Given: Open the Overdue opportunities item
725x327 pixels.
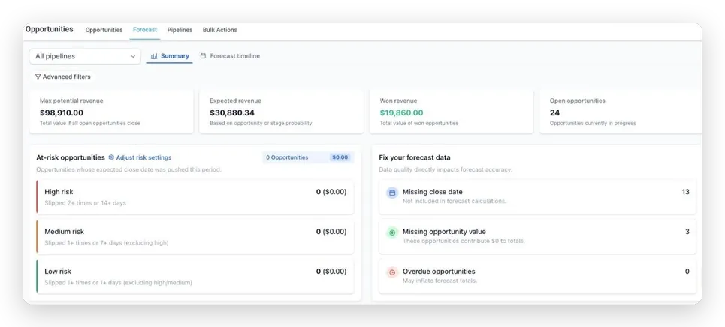Looking at the screenshot, I should tap(537, 277).
